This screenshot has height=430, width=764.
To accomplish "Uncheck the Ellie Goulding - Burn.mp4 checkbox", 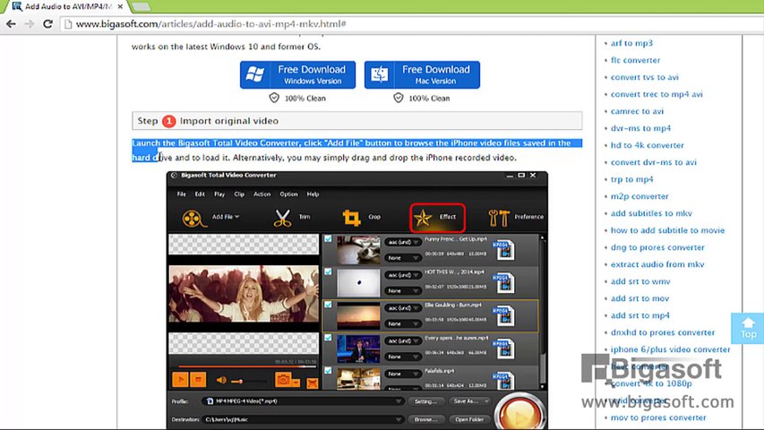I will pos(328,305).
